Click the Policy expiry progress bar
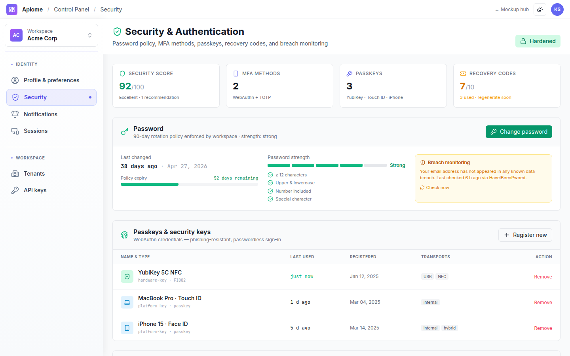570x356 pixels. 189,184
